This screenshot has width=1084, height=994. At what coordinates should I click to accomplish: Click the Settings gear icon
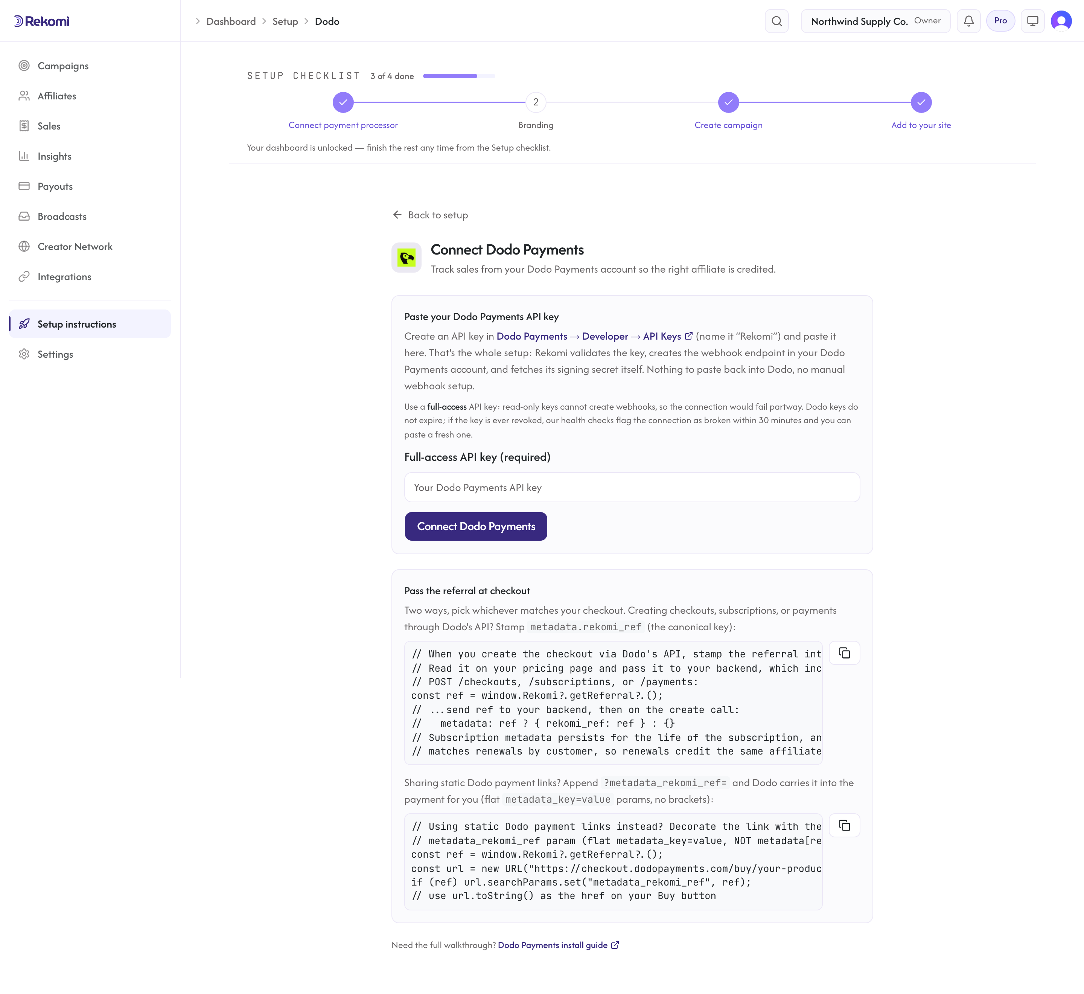click(24, 354)
